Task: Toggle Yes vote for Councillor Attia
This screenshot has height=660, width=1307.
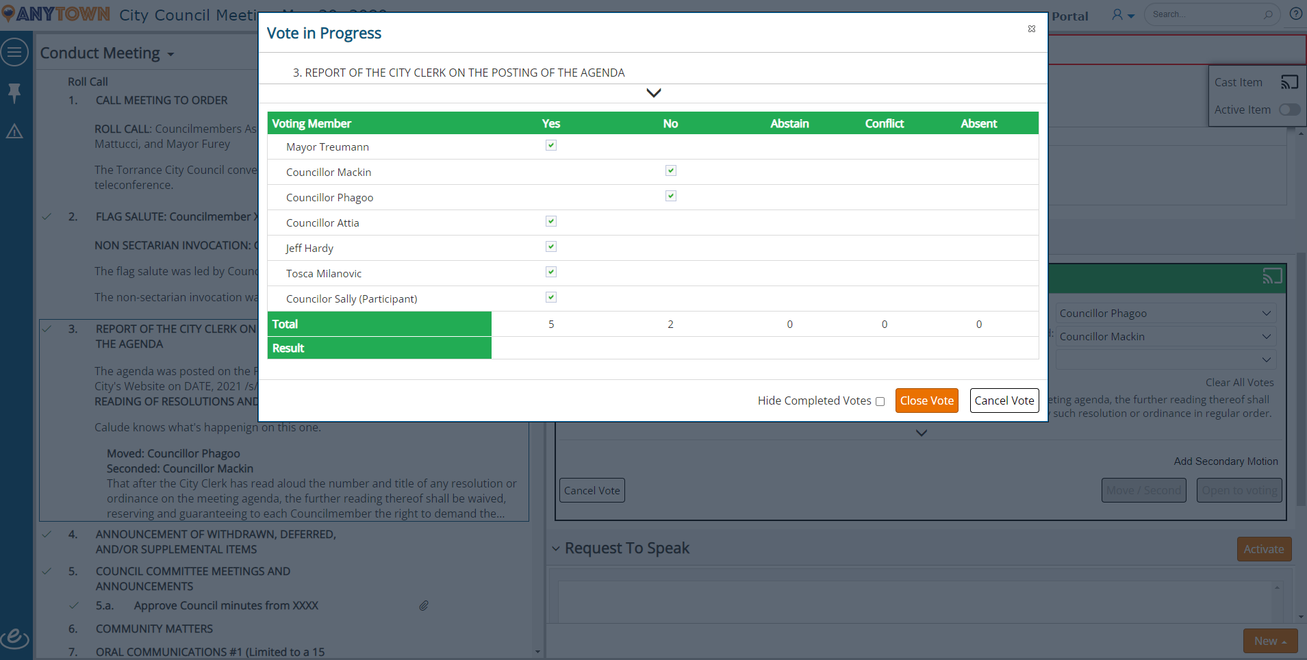Action: tap(551, 221)
